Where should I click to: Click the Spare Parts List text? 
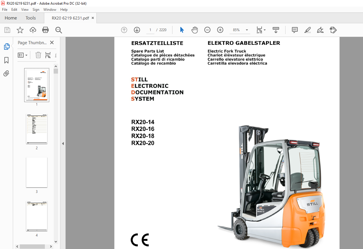(148, 51)
